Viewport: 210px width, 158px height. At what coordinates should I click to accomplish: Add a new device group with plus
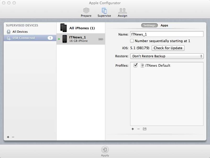(8, 137)
